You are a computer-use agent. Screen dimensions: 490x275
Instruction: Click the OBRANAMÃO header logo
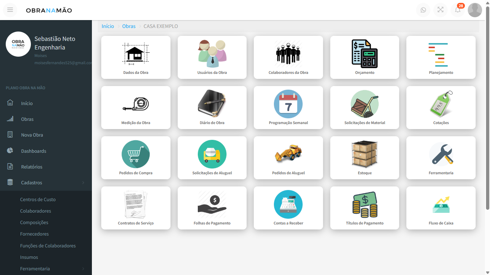(49, 10)
